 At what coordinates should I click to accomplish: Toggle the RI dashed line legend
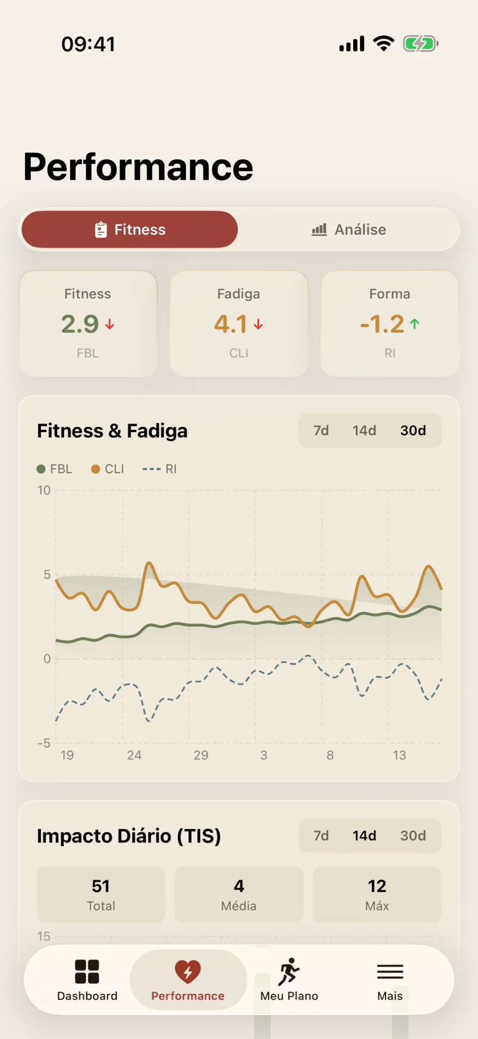151,469
